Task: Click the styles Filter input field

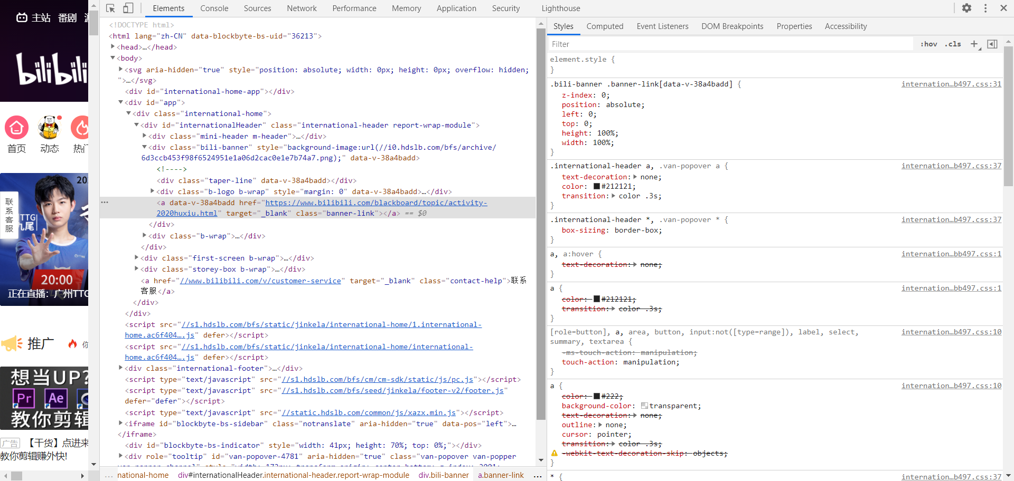Action: [x=731, y=44]
